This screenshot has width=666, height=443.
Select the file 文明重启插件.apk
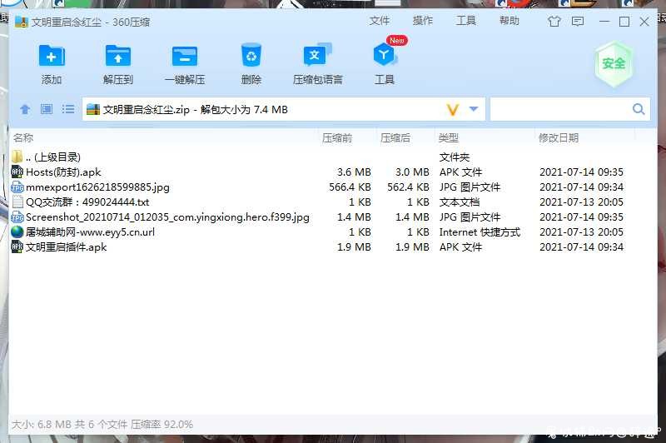(x=67, y=247)
